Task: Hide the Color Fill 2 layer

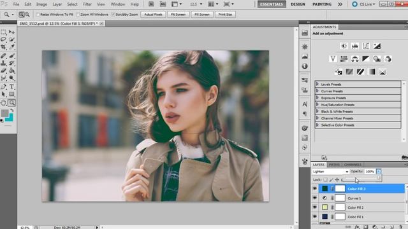Action: pos(315,207)
